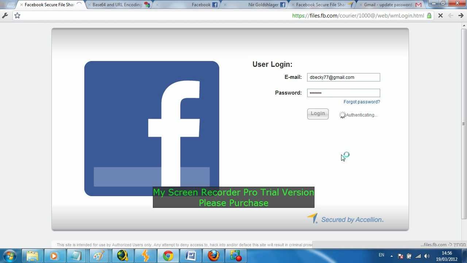The image size is (467, 263).
Task: Show hidden system tray icons
Action: 392,256
